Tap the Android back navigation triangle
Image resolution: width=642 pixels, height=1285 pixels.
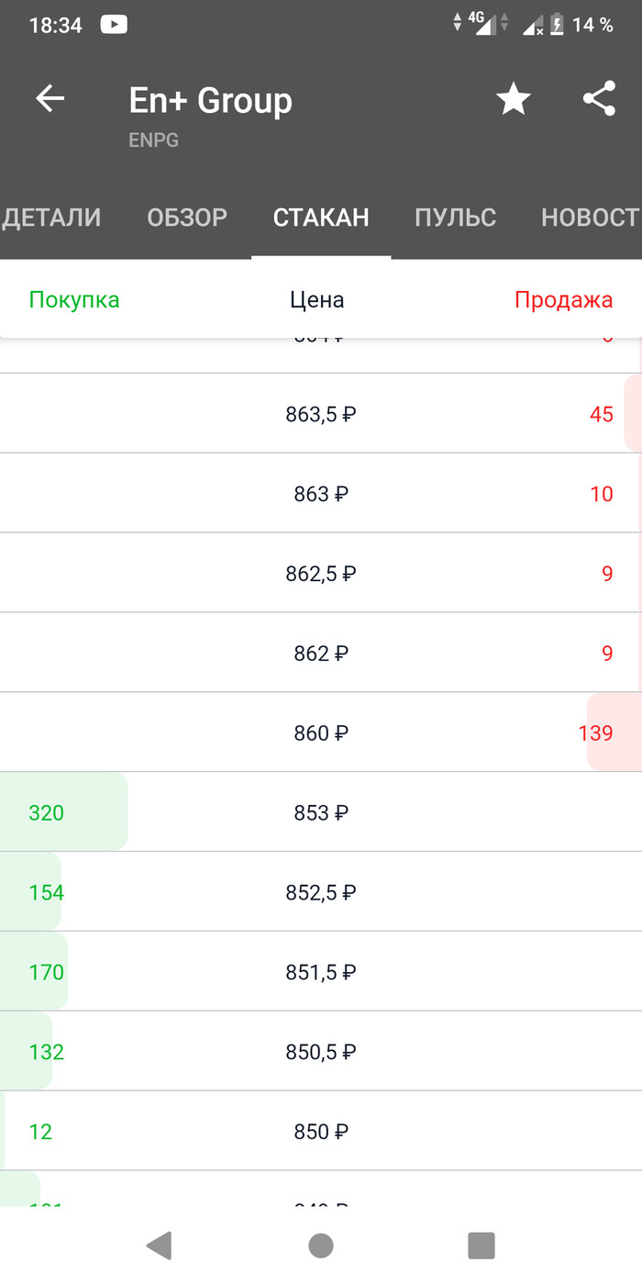159,1246
